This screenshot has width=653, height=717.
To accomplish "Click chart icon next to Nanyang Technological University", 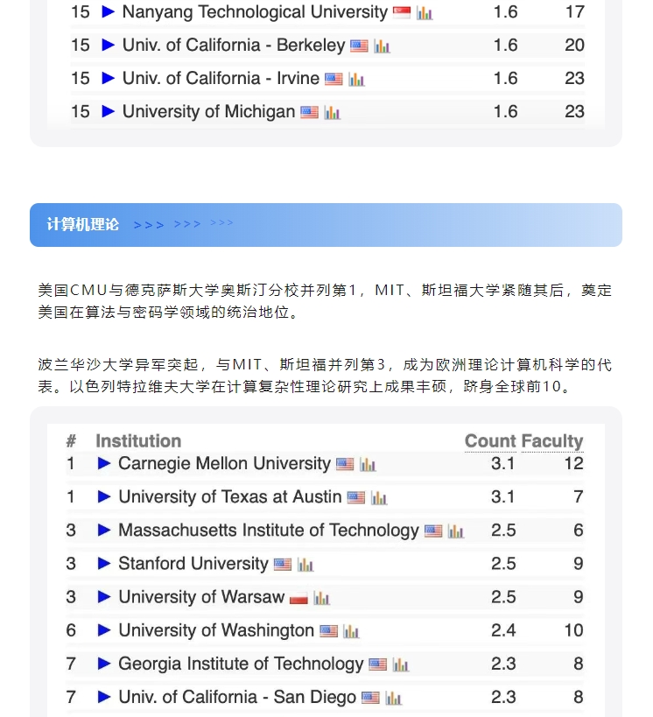I will [x=425, y=13].
